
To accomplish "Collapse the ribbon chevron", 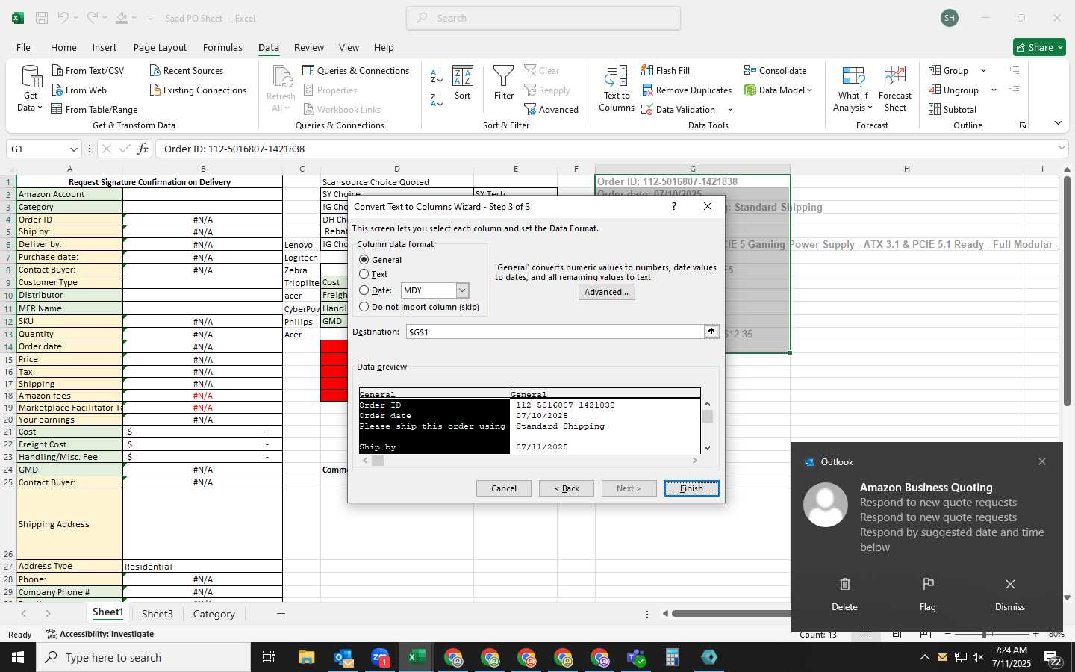I will coord(1058,122).
